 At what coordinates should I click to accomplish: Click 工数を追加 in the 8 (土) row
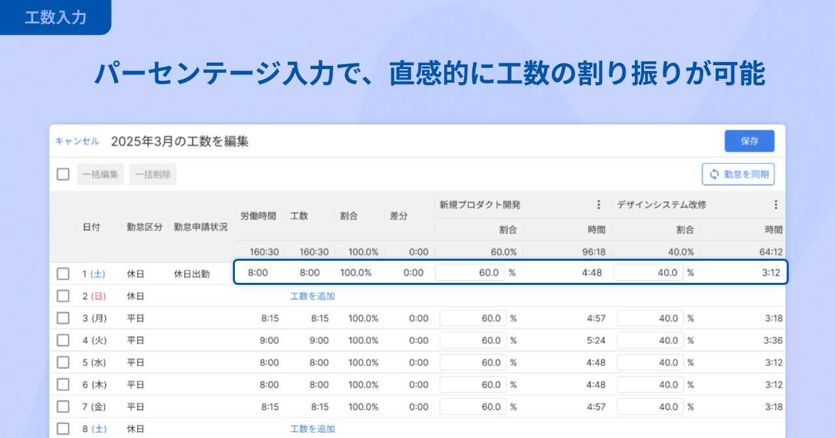pos(312,429)
